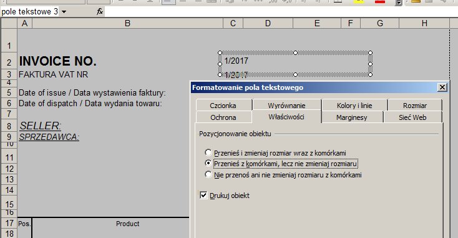The image size is (458, 238).
Task: Select row 15 header
Action: click(x=9, y=202)
